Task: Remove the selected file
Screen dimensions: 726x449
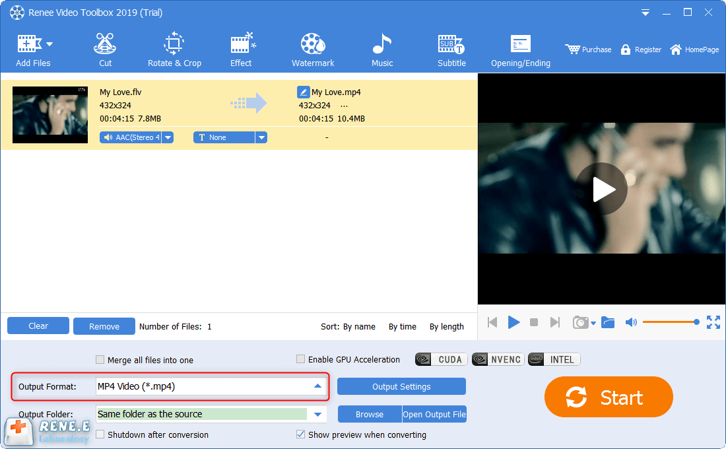Action: [x=104, y=326]
